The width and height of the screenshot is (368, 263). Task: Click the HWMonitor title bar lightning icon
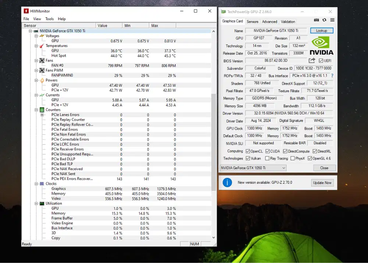tap(26, 11)
